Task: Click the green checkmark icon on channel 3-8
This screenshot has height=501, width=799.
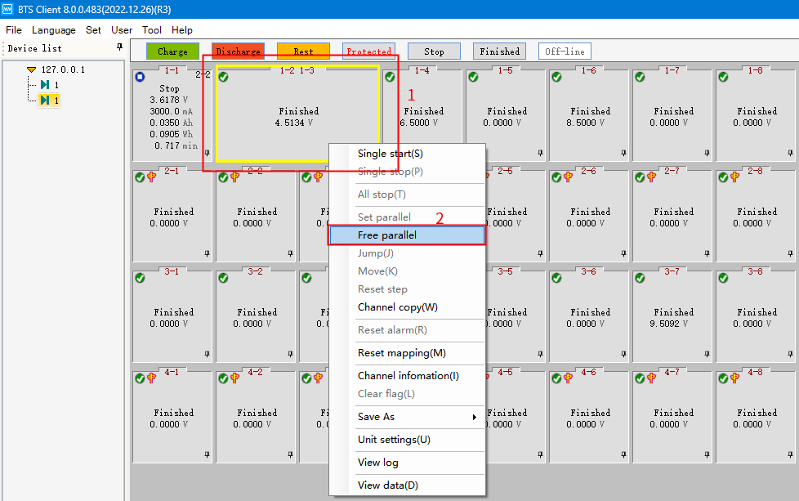Action: pyautogui.click(x=723, y=278)
